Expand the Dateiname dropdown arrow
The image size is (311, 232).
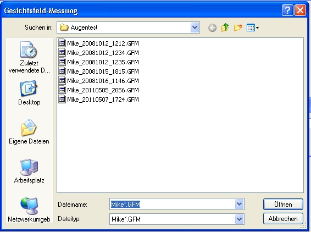[x=240, y=204]
